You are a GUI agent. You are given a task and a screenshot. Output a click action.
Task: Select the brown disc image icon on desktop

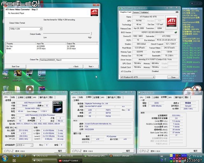30,89
